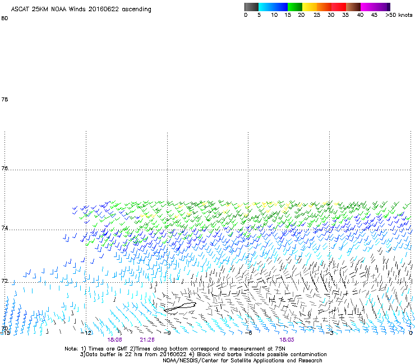The width and height of the screenshot is (415, 364).
Task: Click the '>50 knots' colorbar label
Action: (399, 15)
